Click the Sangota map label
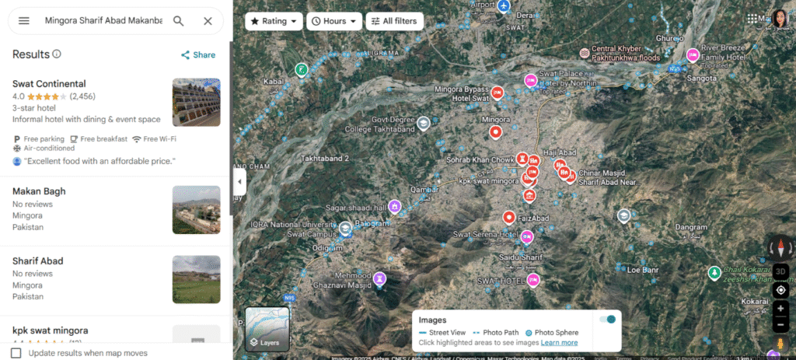This screenshot has height=360, width=796. (702, 79)
